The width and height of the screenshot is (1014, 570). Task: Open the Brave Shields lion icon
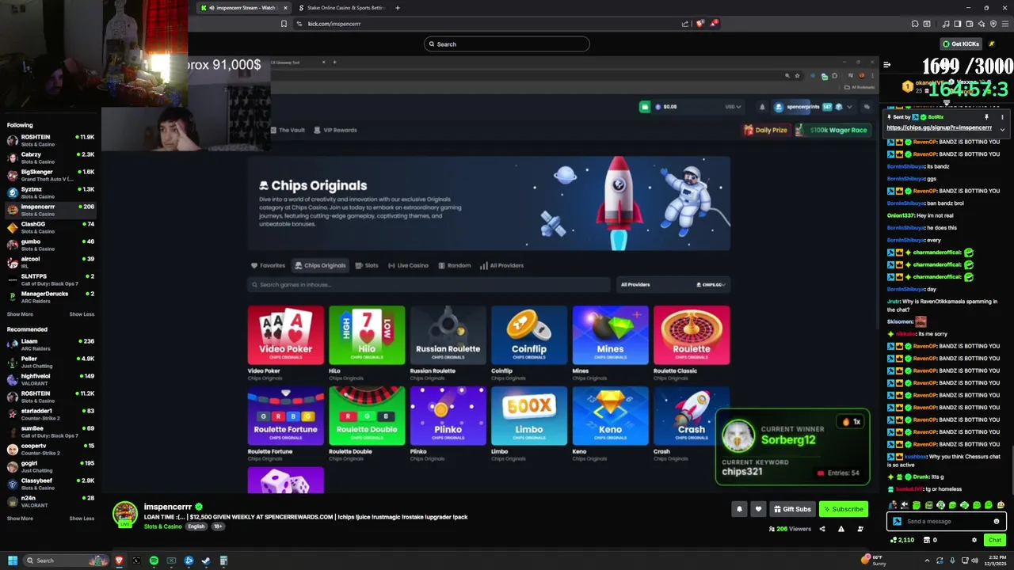(x=700, y=24)
